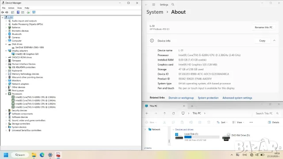Open the Settings search magnifier icon
This screenshot has width=283, height=159.
pyautogui.click(x=173, y=4)
